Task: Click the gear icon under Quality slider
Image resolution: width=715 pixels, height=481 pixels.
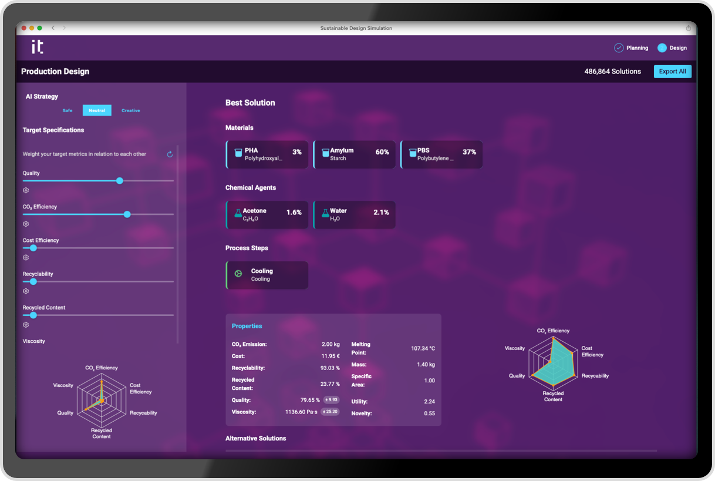Action: (26, 190)
